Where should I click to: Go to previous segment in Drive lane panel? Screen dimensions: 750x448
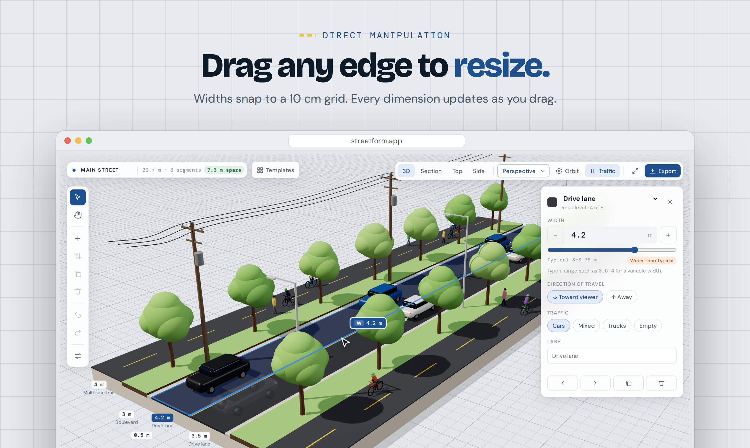562,383
